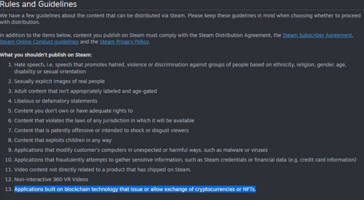Click the Steam Distribution Agreement sentence
364x200 pixels.
click(x=176, y=38)
